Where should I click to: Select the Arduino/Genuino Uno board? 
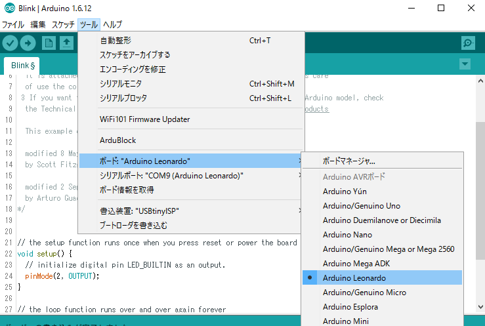click(383, 206)
